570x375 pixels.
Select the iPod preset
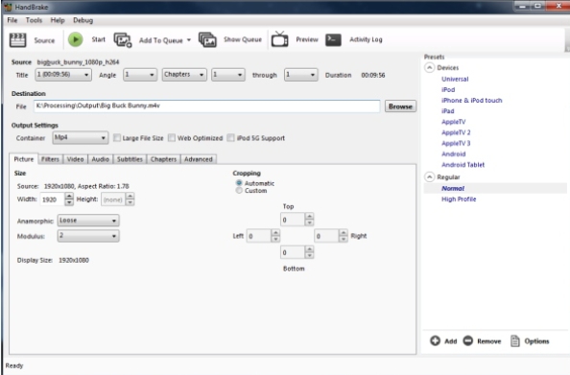pos(448,89)
